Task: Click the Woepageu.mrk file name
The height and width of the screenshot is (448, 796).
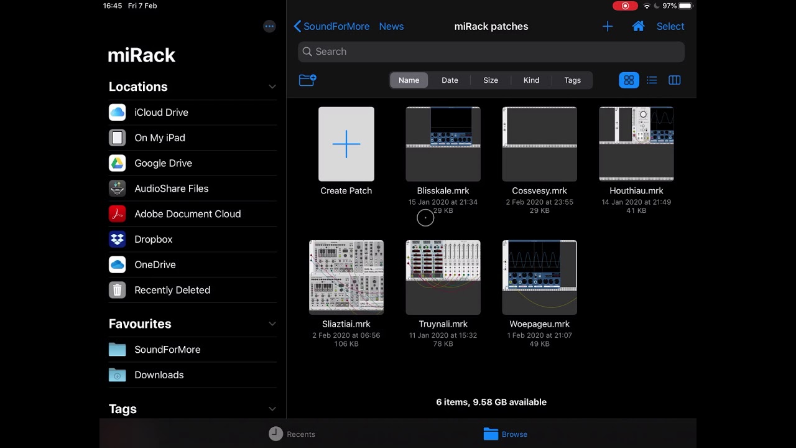Action: click(x=540, y=324)
